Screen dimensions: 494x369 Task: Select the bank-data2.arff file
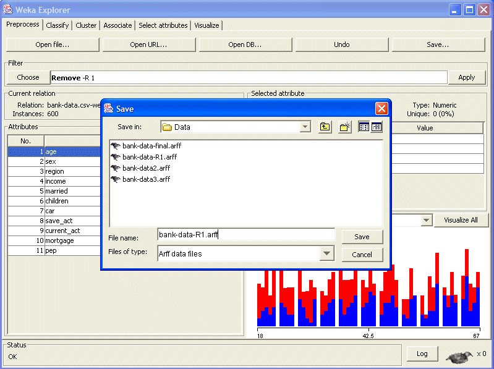click(146, 168)
